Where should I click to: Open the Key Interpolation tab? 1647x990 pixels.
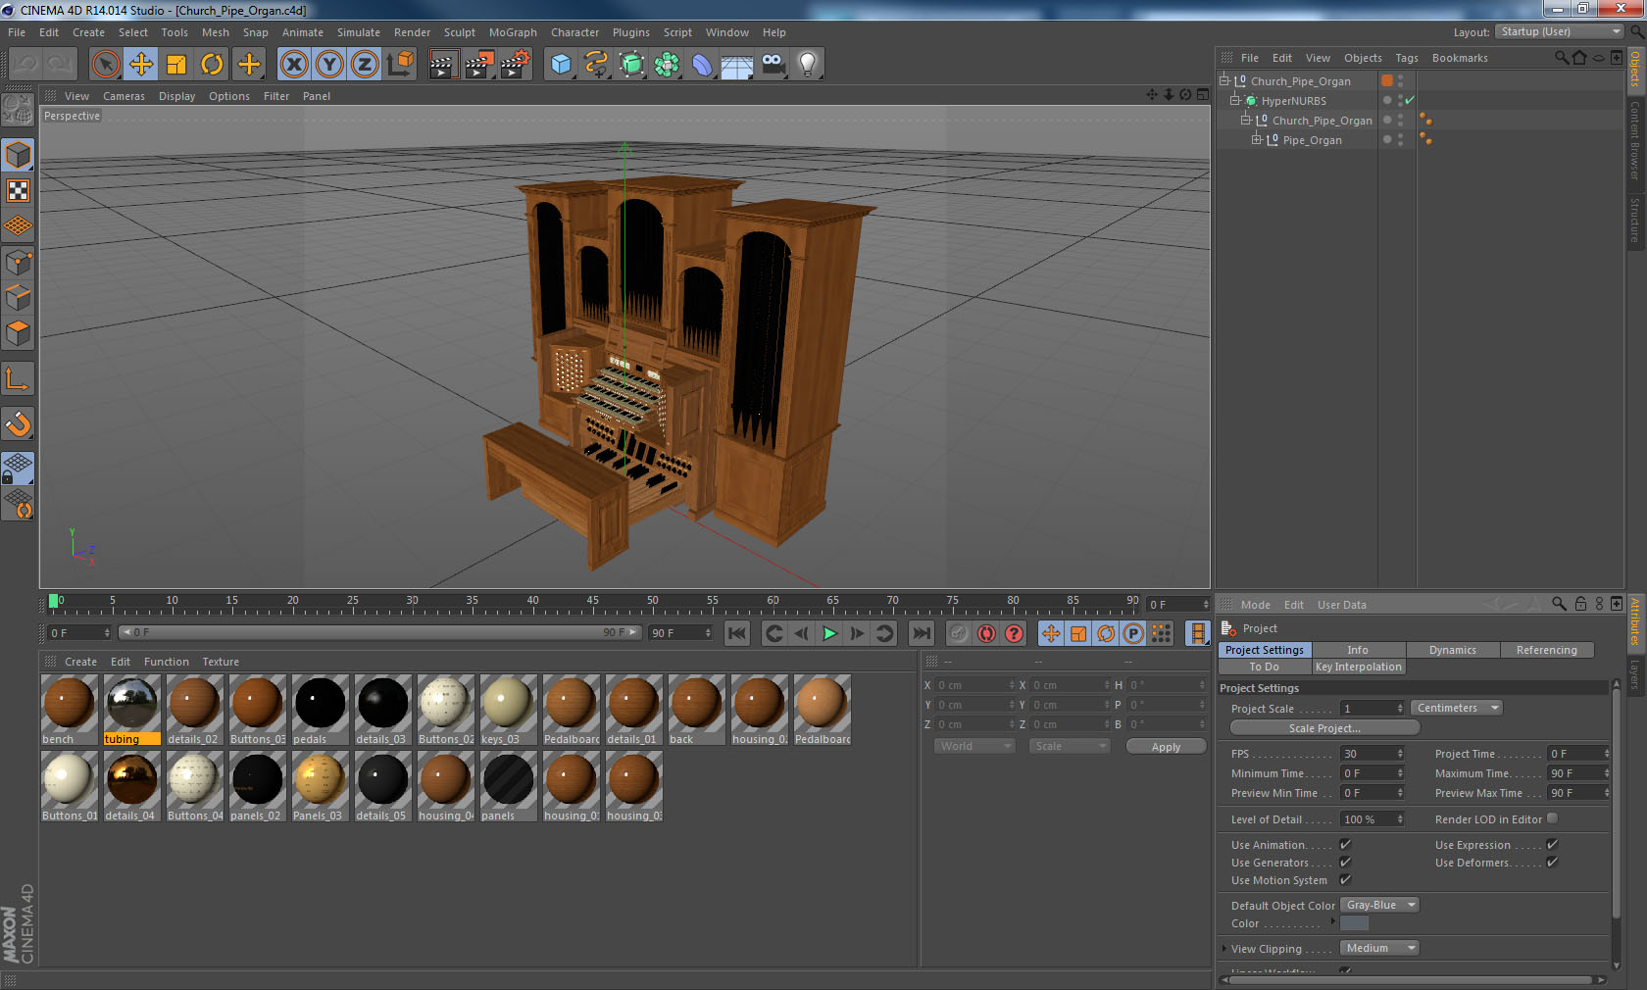click(1358, 667)
